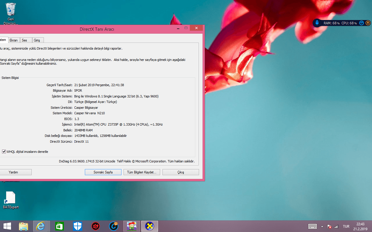Show hidden system tray icons arrow
This screenshot has height=232, width=372.
322,226
